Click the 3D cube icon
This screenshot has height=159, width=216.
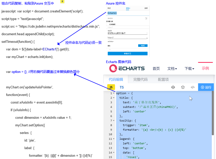pos(183,87)
